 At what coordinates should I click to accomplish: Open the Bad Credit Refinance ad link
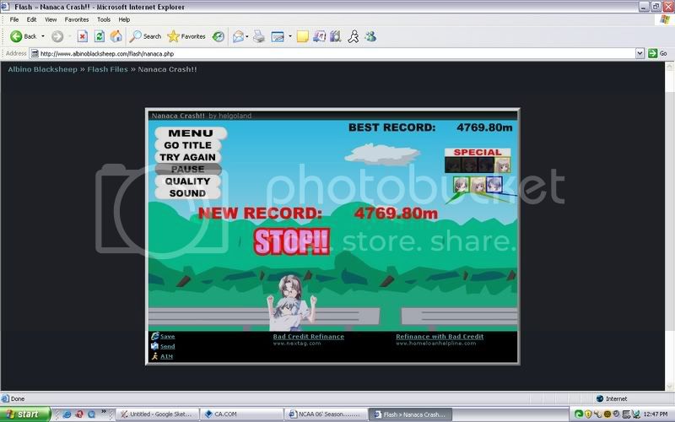(308, 336)
